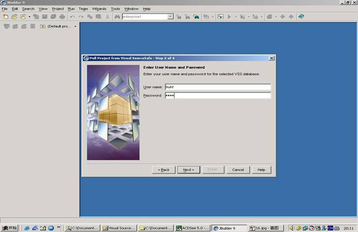Open the Team menu
The height and width of the screenshot is (232, 358).
(x=83, y=9)
